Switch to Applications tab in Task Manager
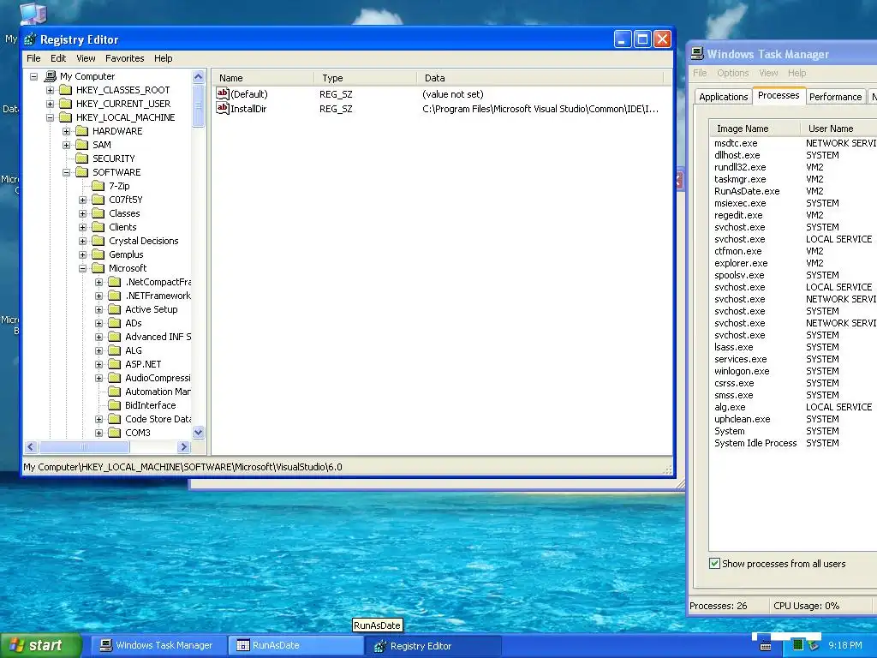Viewport: 877px width, 658px height. (723, 97)
